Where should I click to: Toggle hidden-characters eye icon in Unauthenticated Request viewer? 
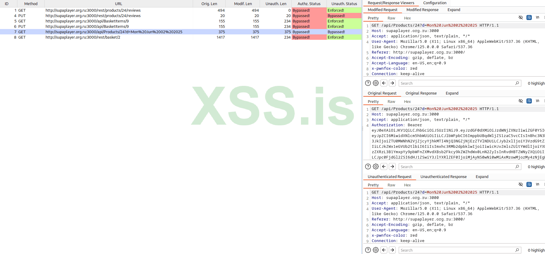(521, 185)
